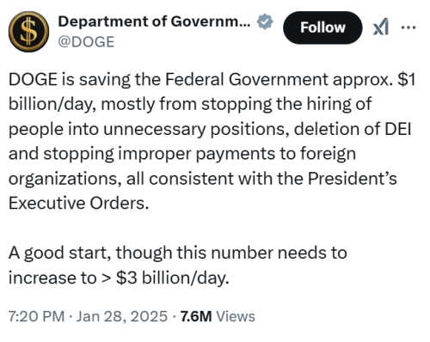Follow the Department of Government account

[x=322, y=27]
